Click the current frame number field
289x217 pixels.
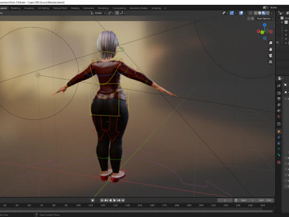pos(225,200)
